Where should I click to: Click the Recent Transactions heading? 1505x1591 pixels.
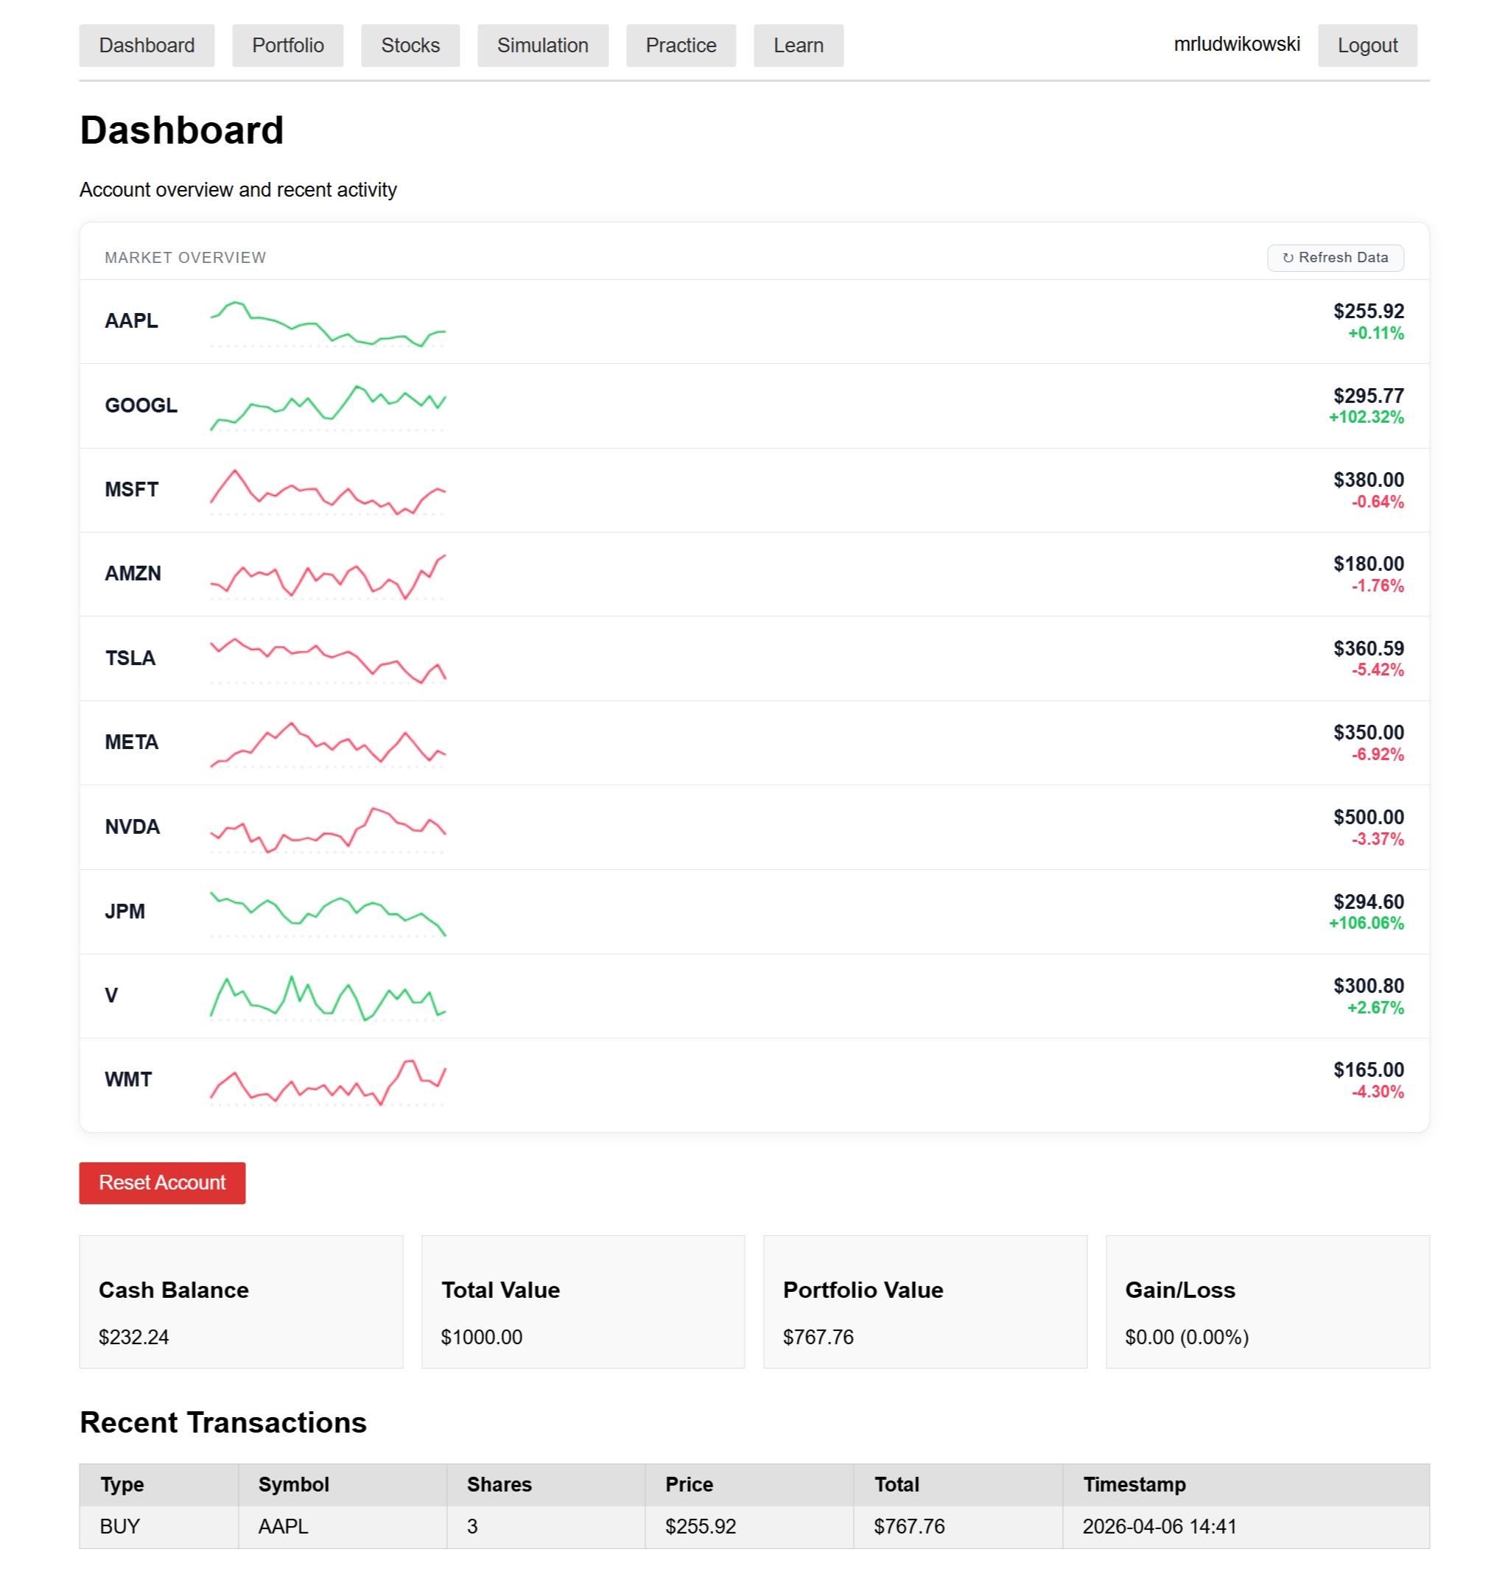[223, 1422]
